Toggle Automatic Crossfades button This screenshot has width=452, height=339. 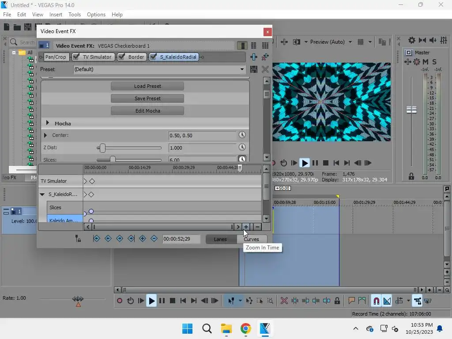click(x=387, y=301)
